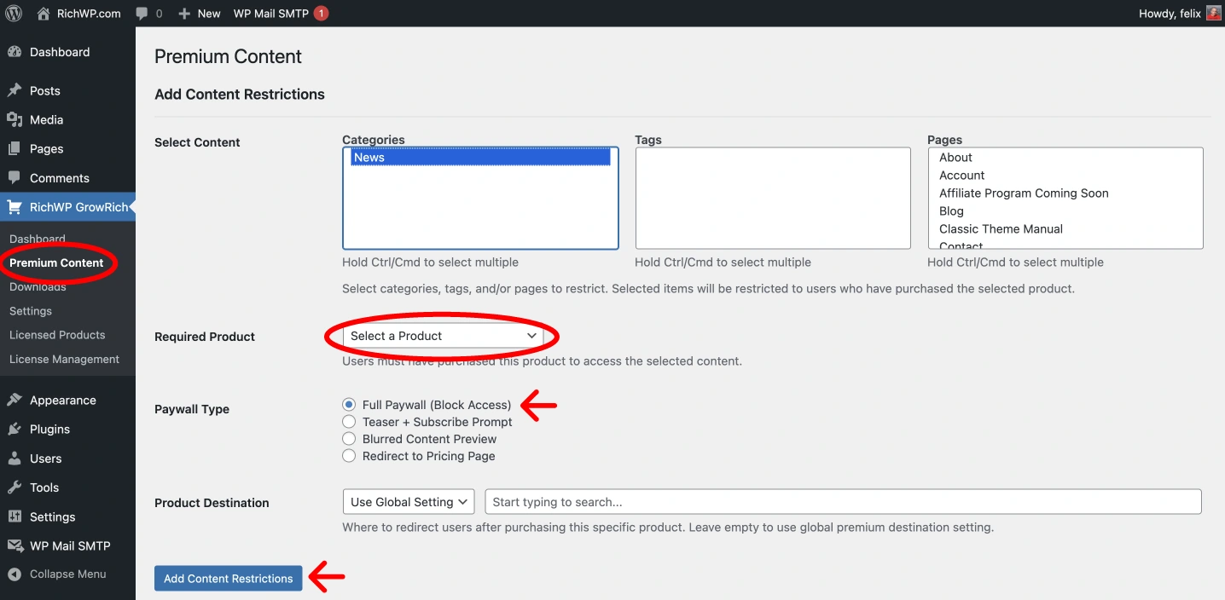Open Licensed Products submenu item
The width and height of the screenshot is (1225, 600).
pyautogui.click(x=57, y=335)
